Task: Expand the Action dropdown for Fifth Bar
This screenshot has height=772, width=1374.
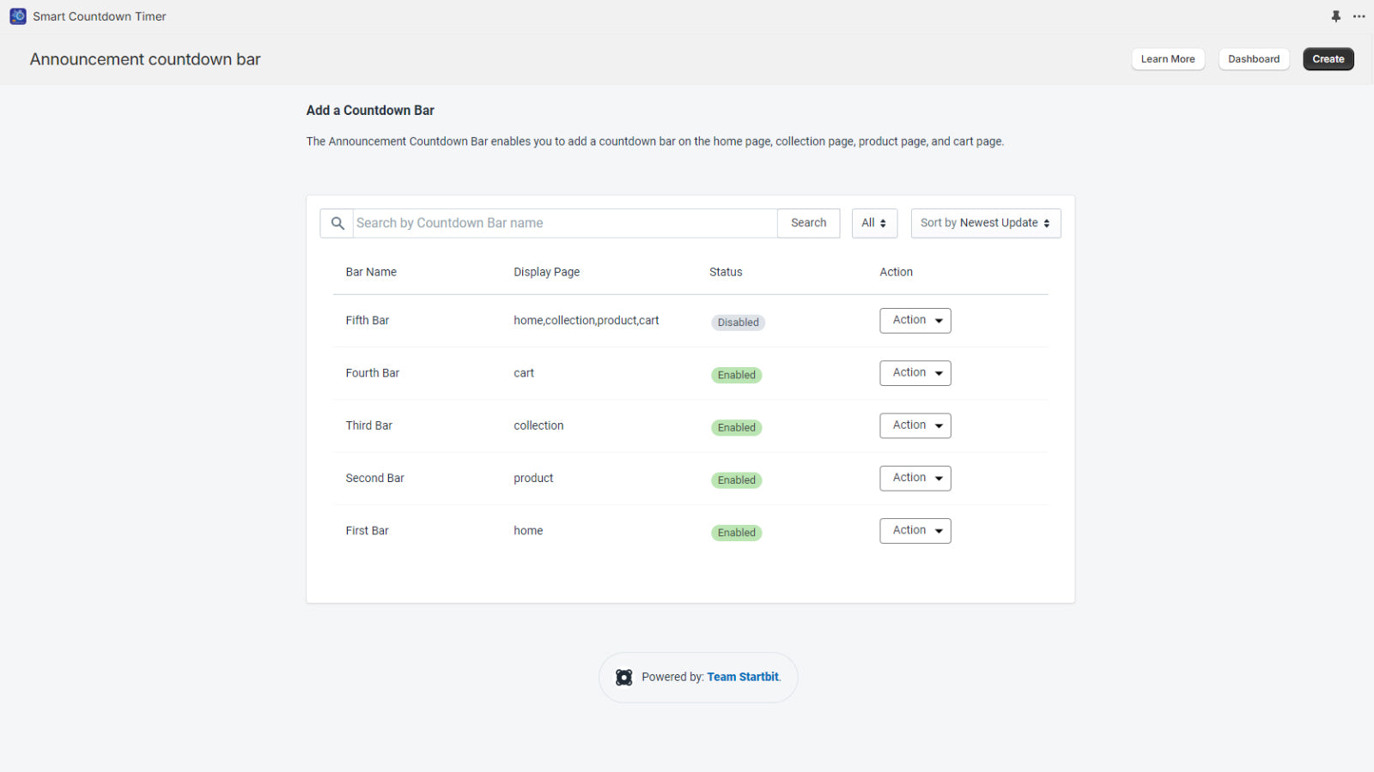Action: point(915,321)
